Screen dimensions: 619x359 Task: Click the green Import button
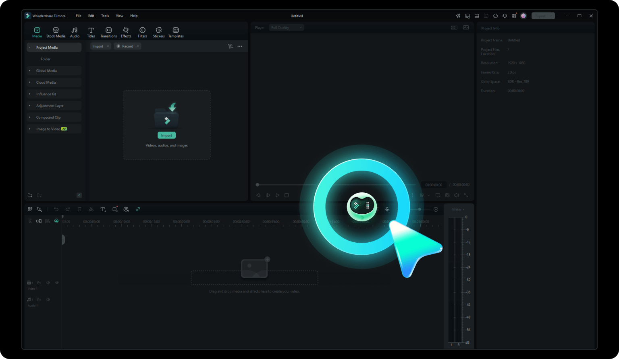pos(166,136)
